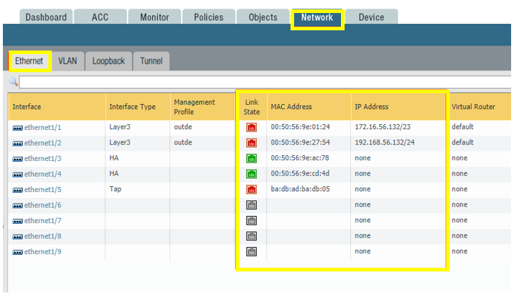Open the Device tab
The image size is (514, 296).
tap(371, 17)
